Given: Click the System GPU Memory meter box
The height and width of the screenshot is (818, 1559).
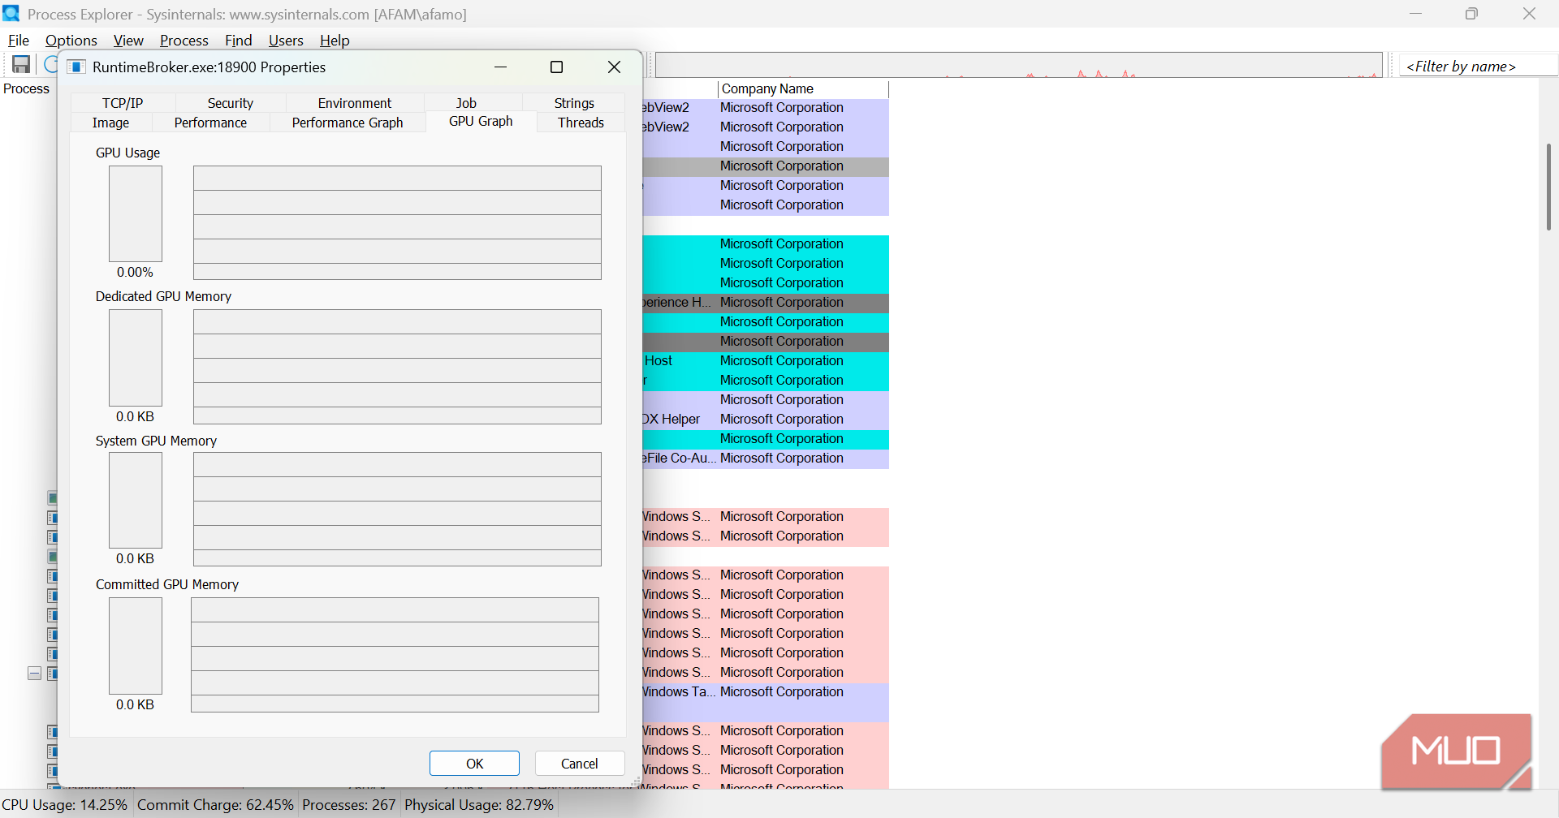Looking at the screenshot, I should pyautogui.click(x=136, y=500).
